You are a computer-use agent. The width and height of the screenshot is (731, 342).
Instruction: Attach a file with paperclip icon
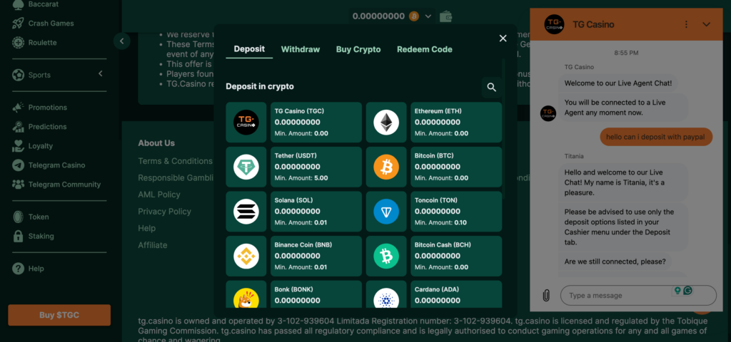click(x=546, y=296)
